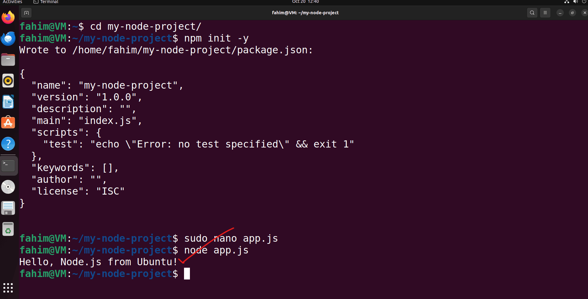This screenshot has height=299, width=588.
Task: Open the terminal search icon
Action: point(532,13)
